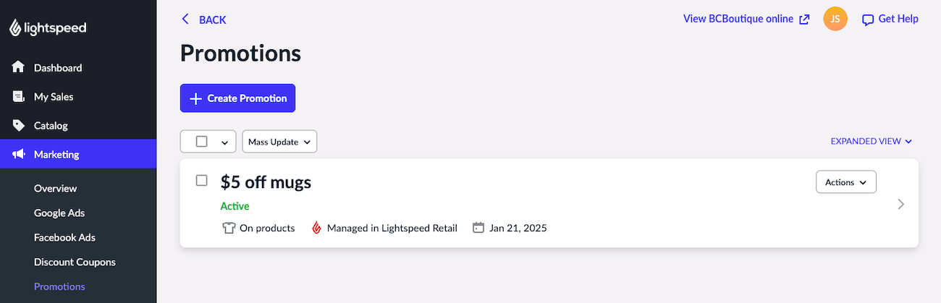Go back using the BACK link

click(x=203, y=20)
